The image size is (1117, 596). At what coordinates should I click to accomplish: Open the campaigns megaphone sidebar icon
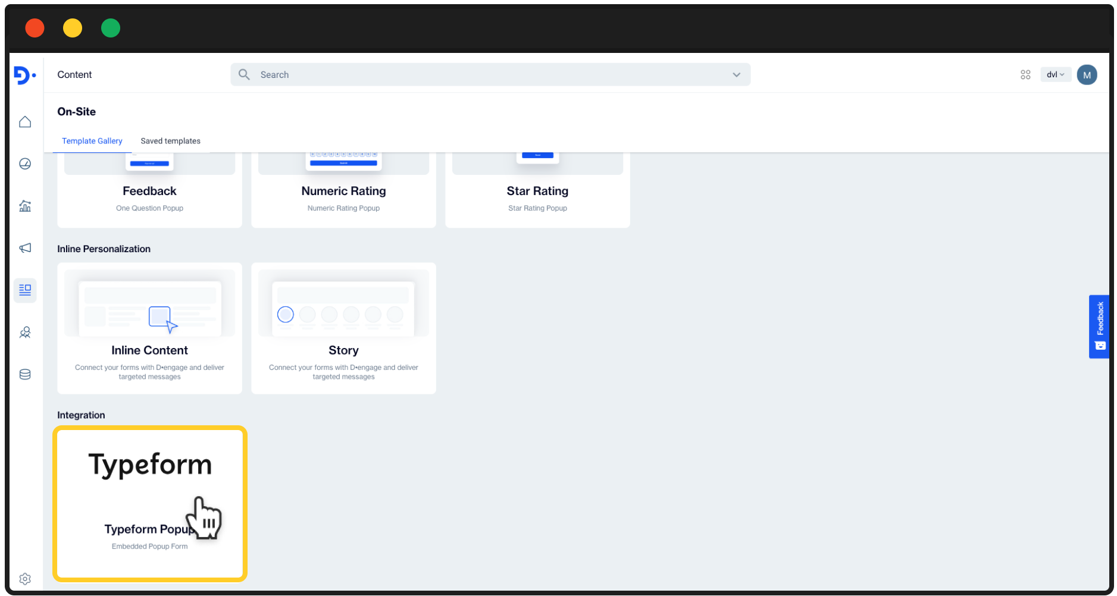[x=25, y=248]
